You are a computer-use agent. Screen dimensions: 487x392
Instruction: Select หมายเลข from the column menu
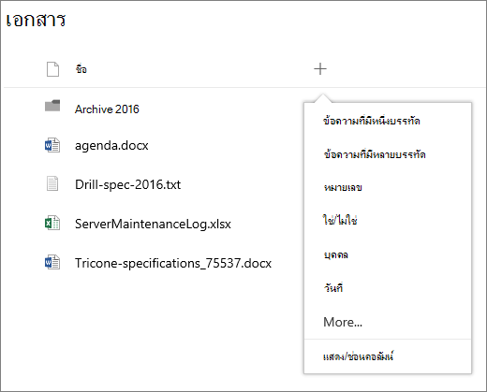(x=343, y=187)
